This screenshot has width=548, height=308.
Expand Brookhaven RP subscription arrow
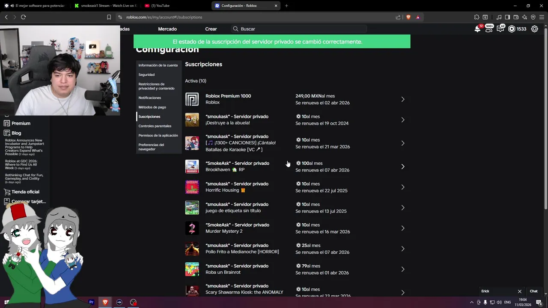[403, 166]
